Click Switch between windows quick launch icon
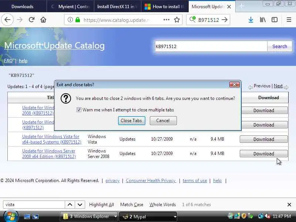The width and height of the screenshot is (296, 222). click(x=35, y=216)
